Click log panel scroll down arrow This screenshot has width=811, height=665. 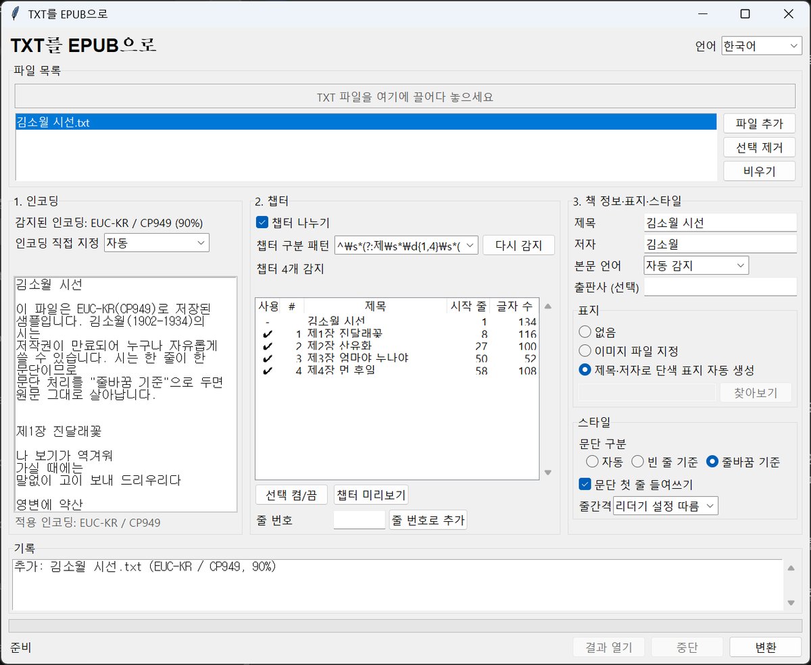pos(790,603)
